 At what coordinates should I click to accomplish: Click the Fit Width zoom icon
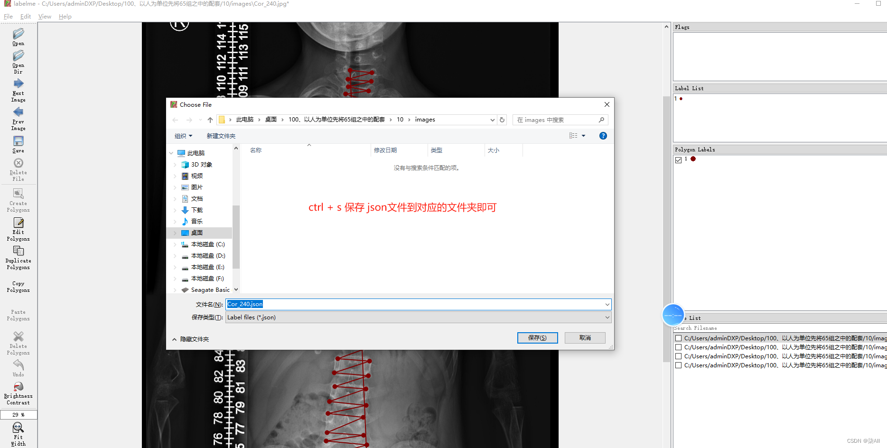tap(18, 428)
